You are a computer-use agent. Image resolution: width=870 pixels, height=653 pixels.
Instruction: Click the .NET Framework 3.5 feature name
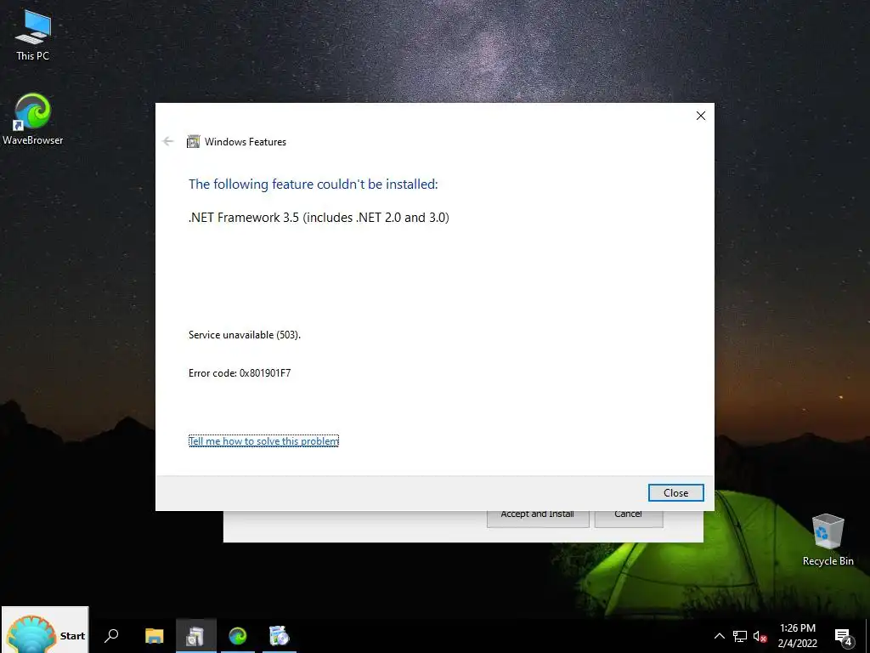(x=319, y=218)
